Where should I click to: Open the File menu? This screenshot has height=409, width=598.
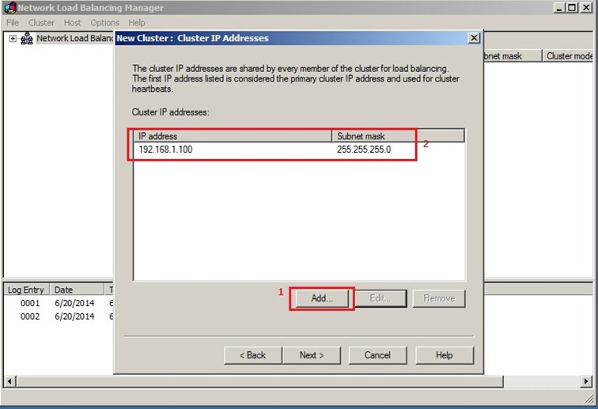tap(13, 23)
